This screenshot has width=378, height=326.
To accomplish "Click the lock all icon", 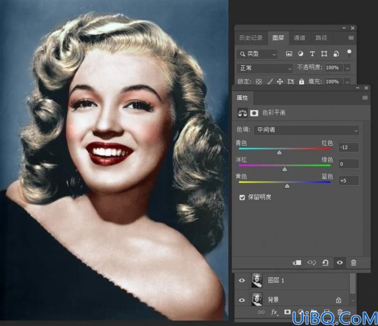I will click(x=301, y=81).
